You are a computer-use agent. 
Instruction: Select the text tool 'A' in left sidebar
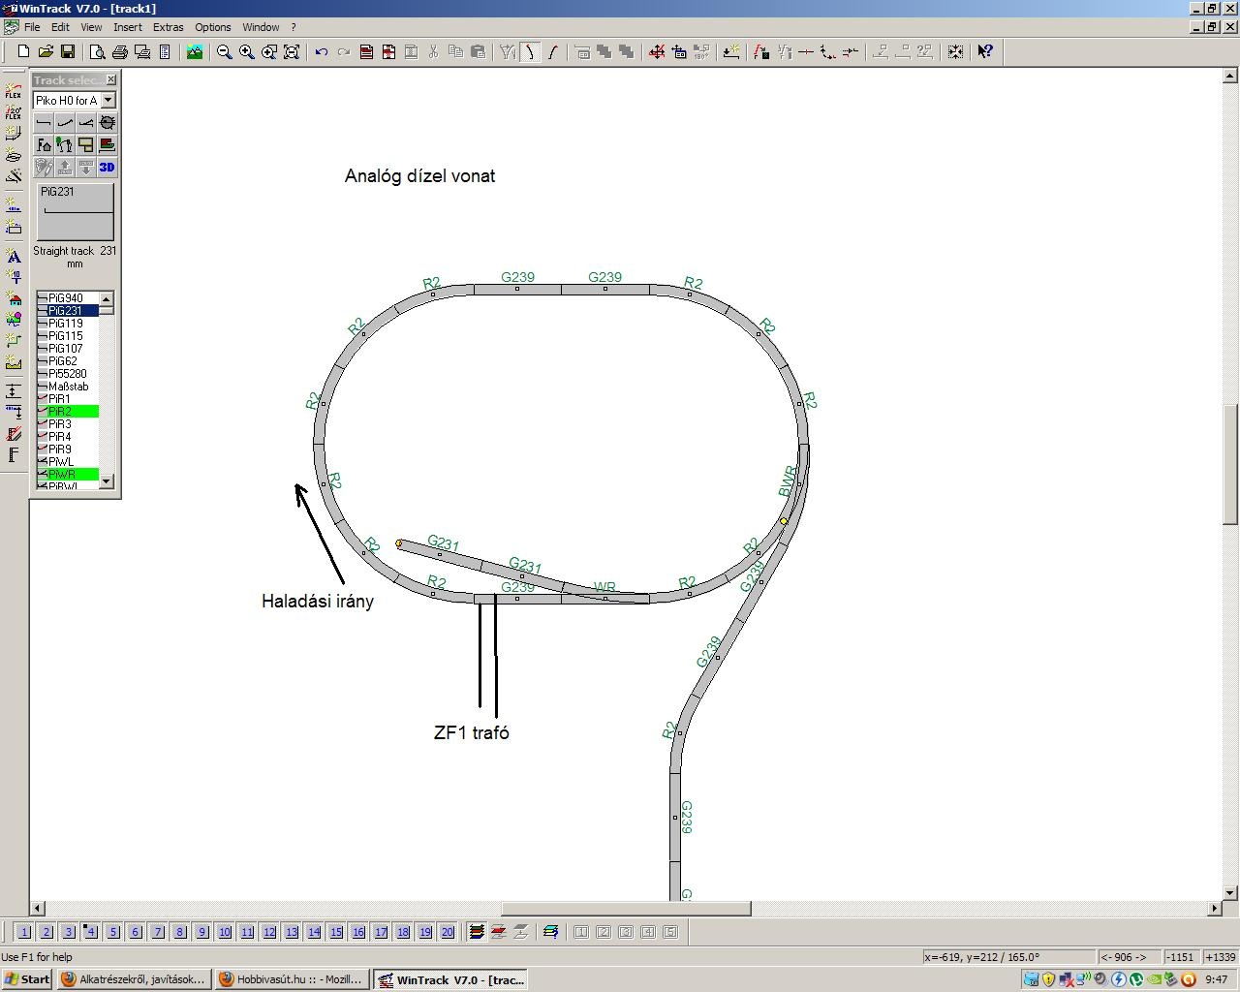coord(14,257)
